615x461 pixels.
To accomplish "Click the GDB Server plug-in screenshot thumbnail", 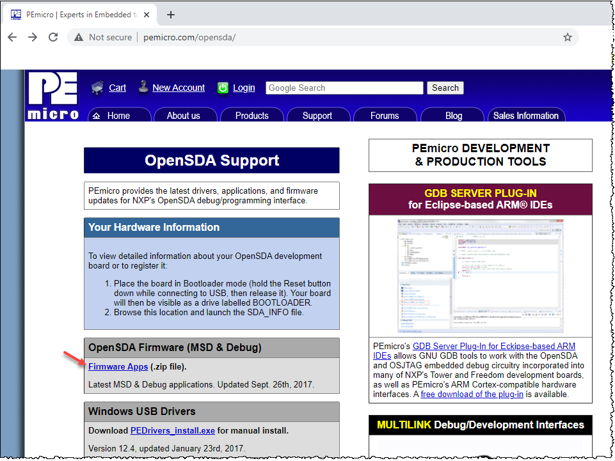I will tap(481, 276).
